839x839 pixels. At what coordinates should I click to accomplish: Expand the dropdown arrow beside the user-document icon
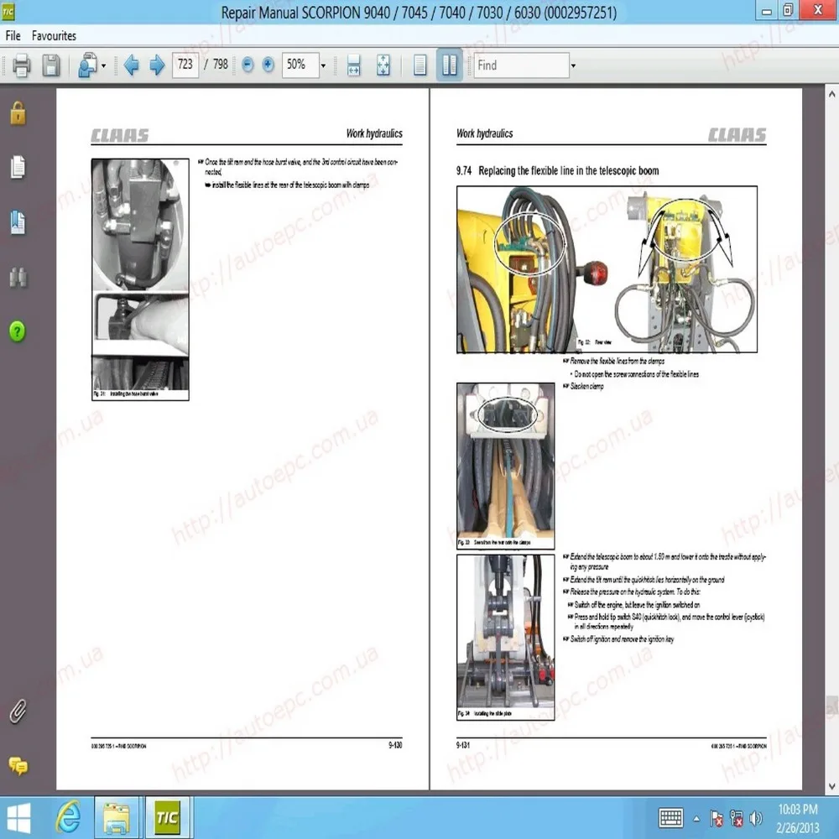103,65
